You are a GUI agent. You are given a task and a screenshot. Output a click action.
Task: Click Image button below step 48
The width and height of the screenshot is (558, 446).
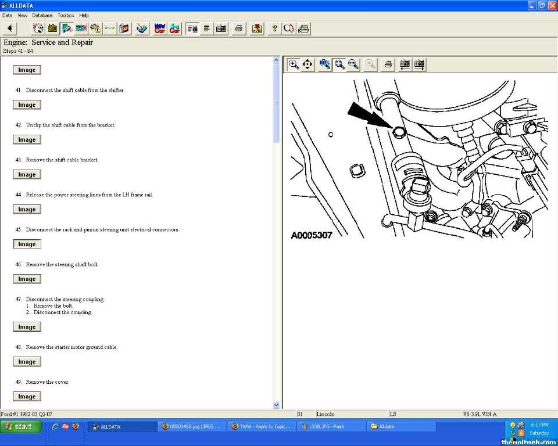coord(27,362)
